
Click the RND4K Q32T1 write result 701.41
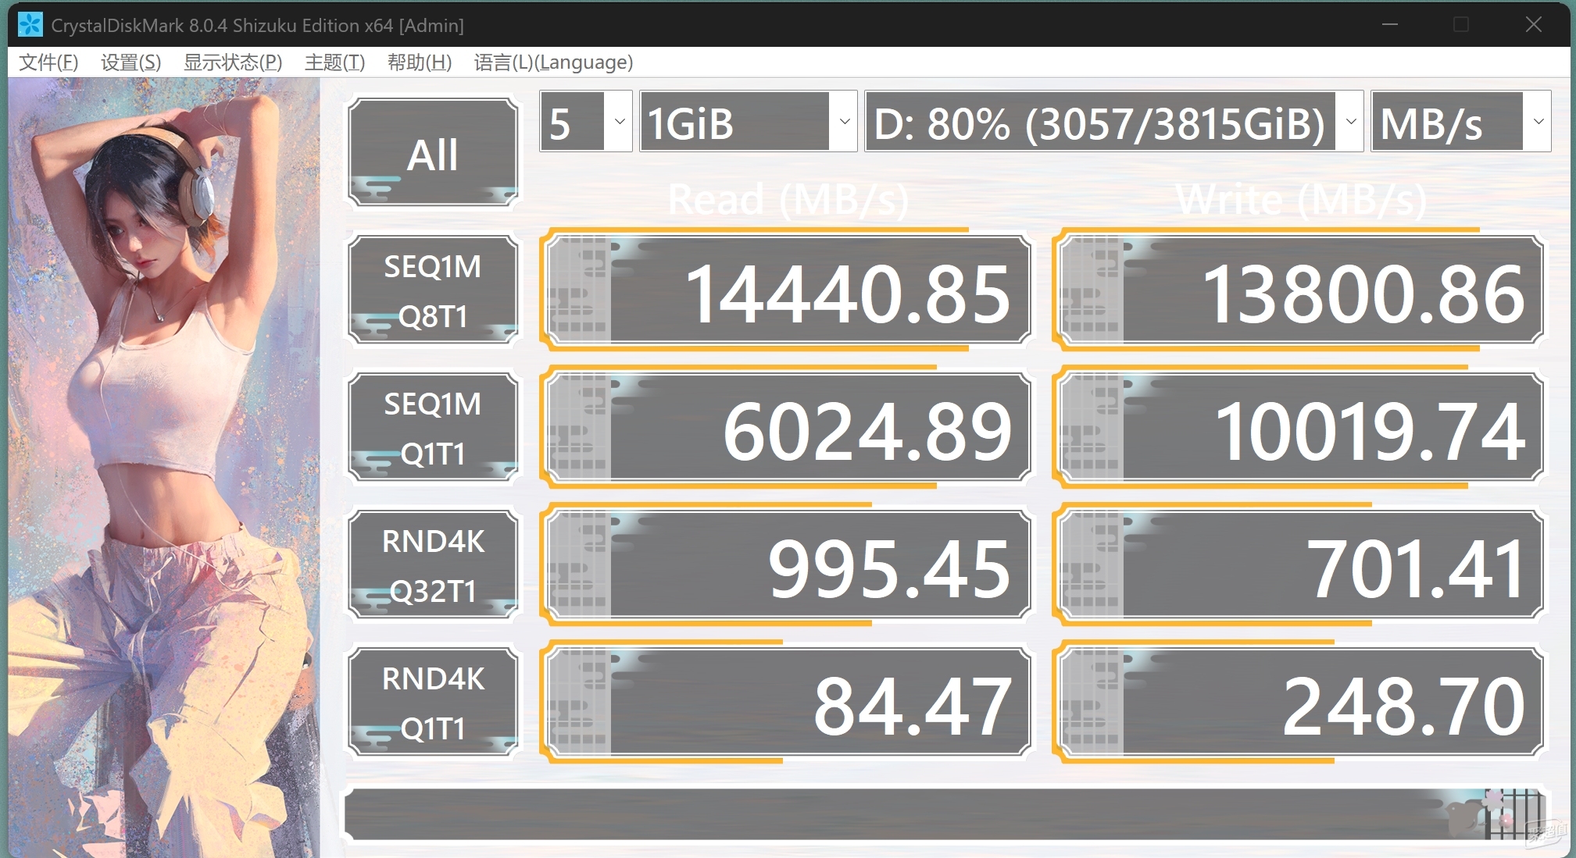[x=1302, y=564]
